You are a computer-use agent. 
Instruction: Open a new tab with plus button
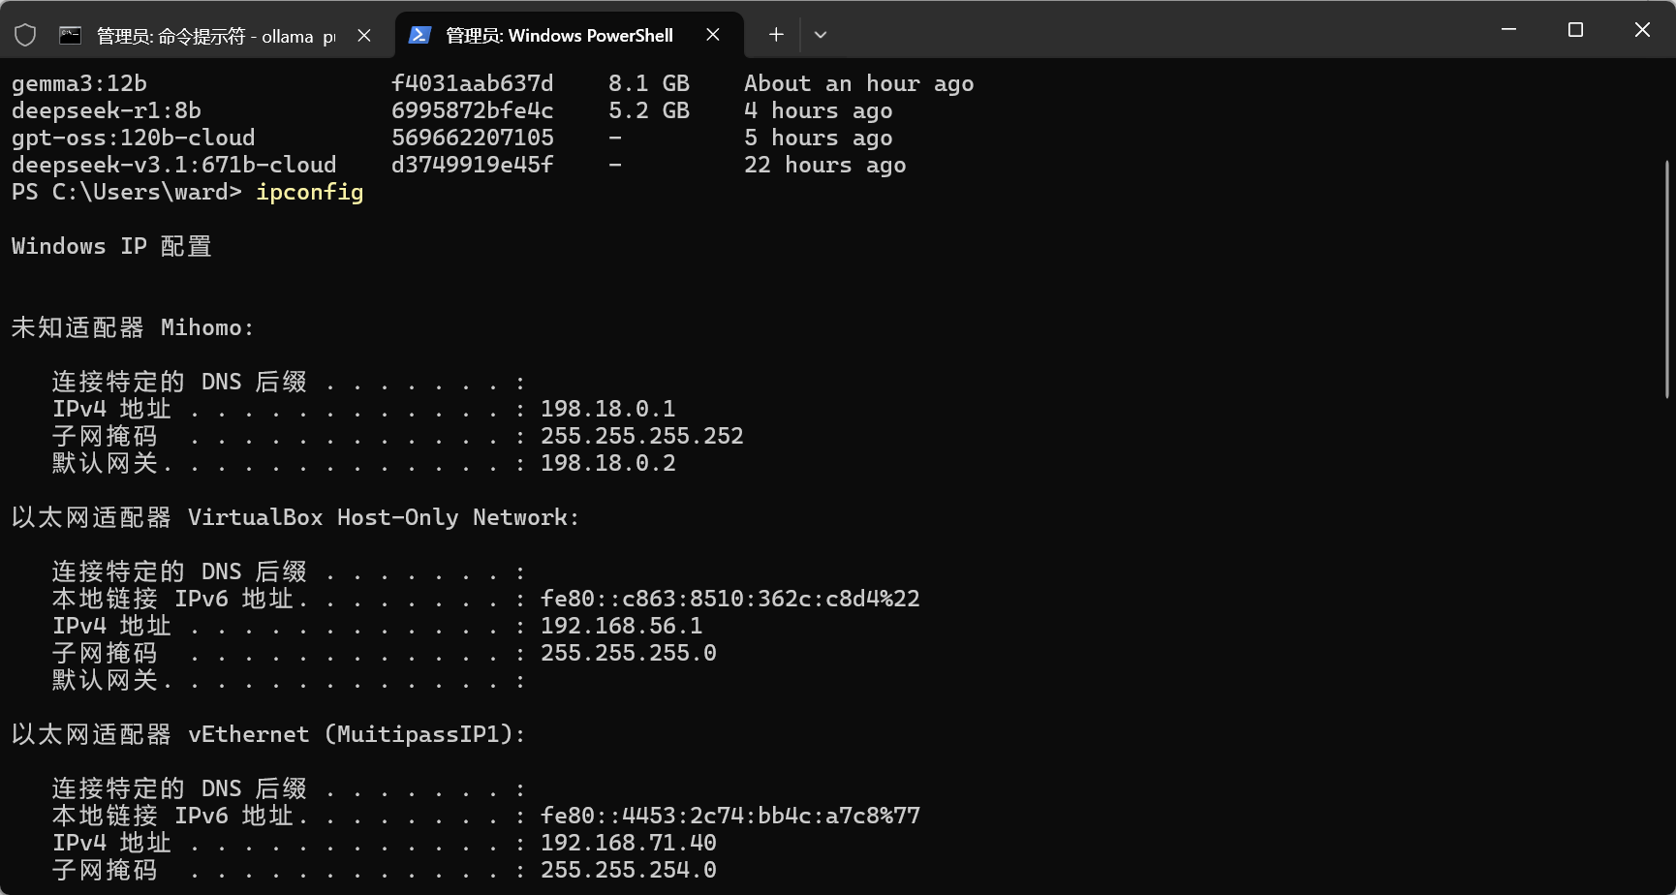[776, 35]
